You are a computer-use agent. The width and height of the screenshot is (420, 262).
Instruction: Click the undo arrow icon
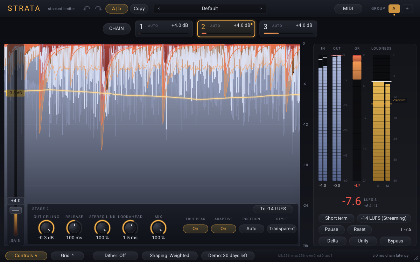(x=86, y=8)
